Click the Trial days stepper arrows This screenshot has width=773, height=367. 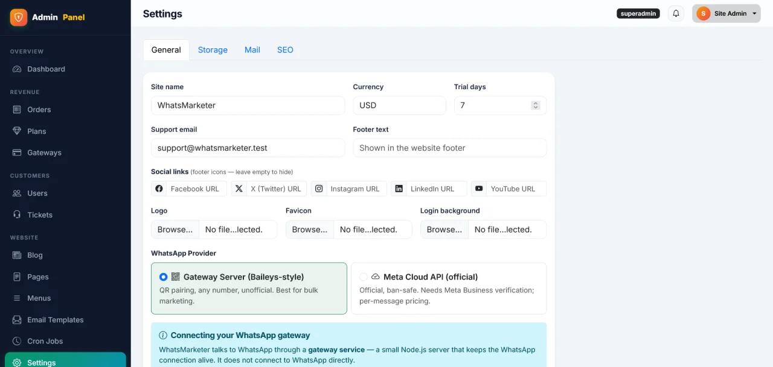(x=535, y=105)
